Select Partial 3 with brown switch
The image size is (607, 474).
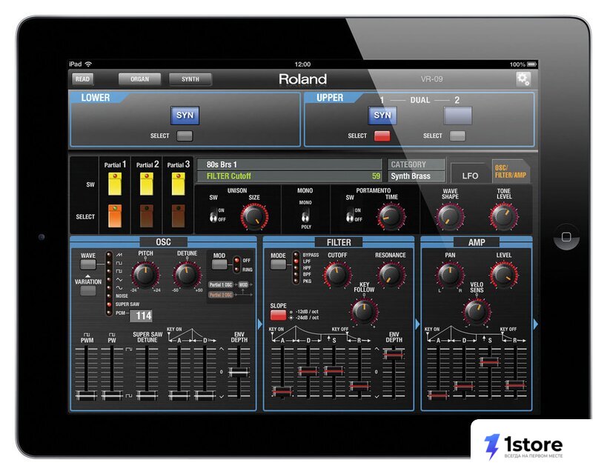178,216
